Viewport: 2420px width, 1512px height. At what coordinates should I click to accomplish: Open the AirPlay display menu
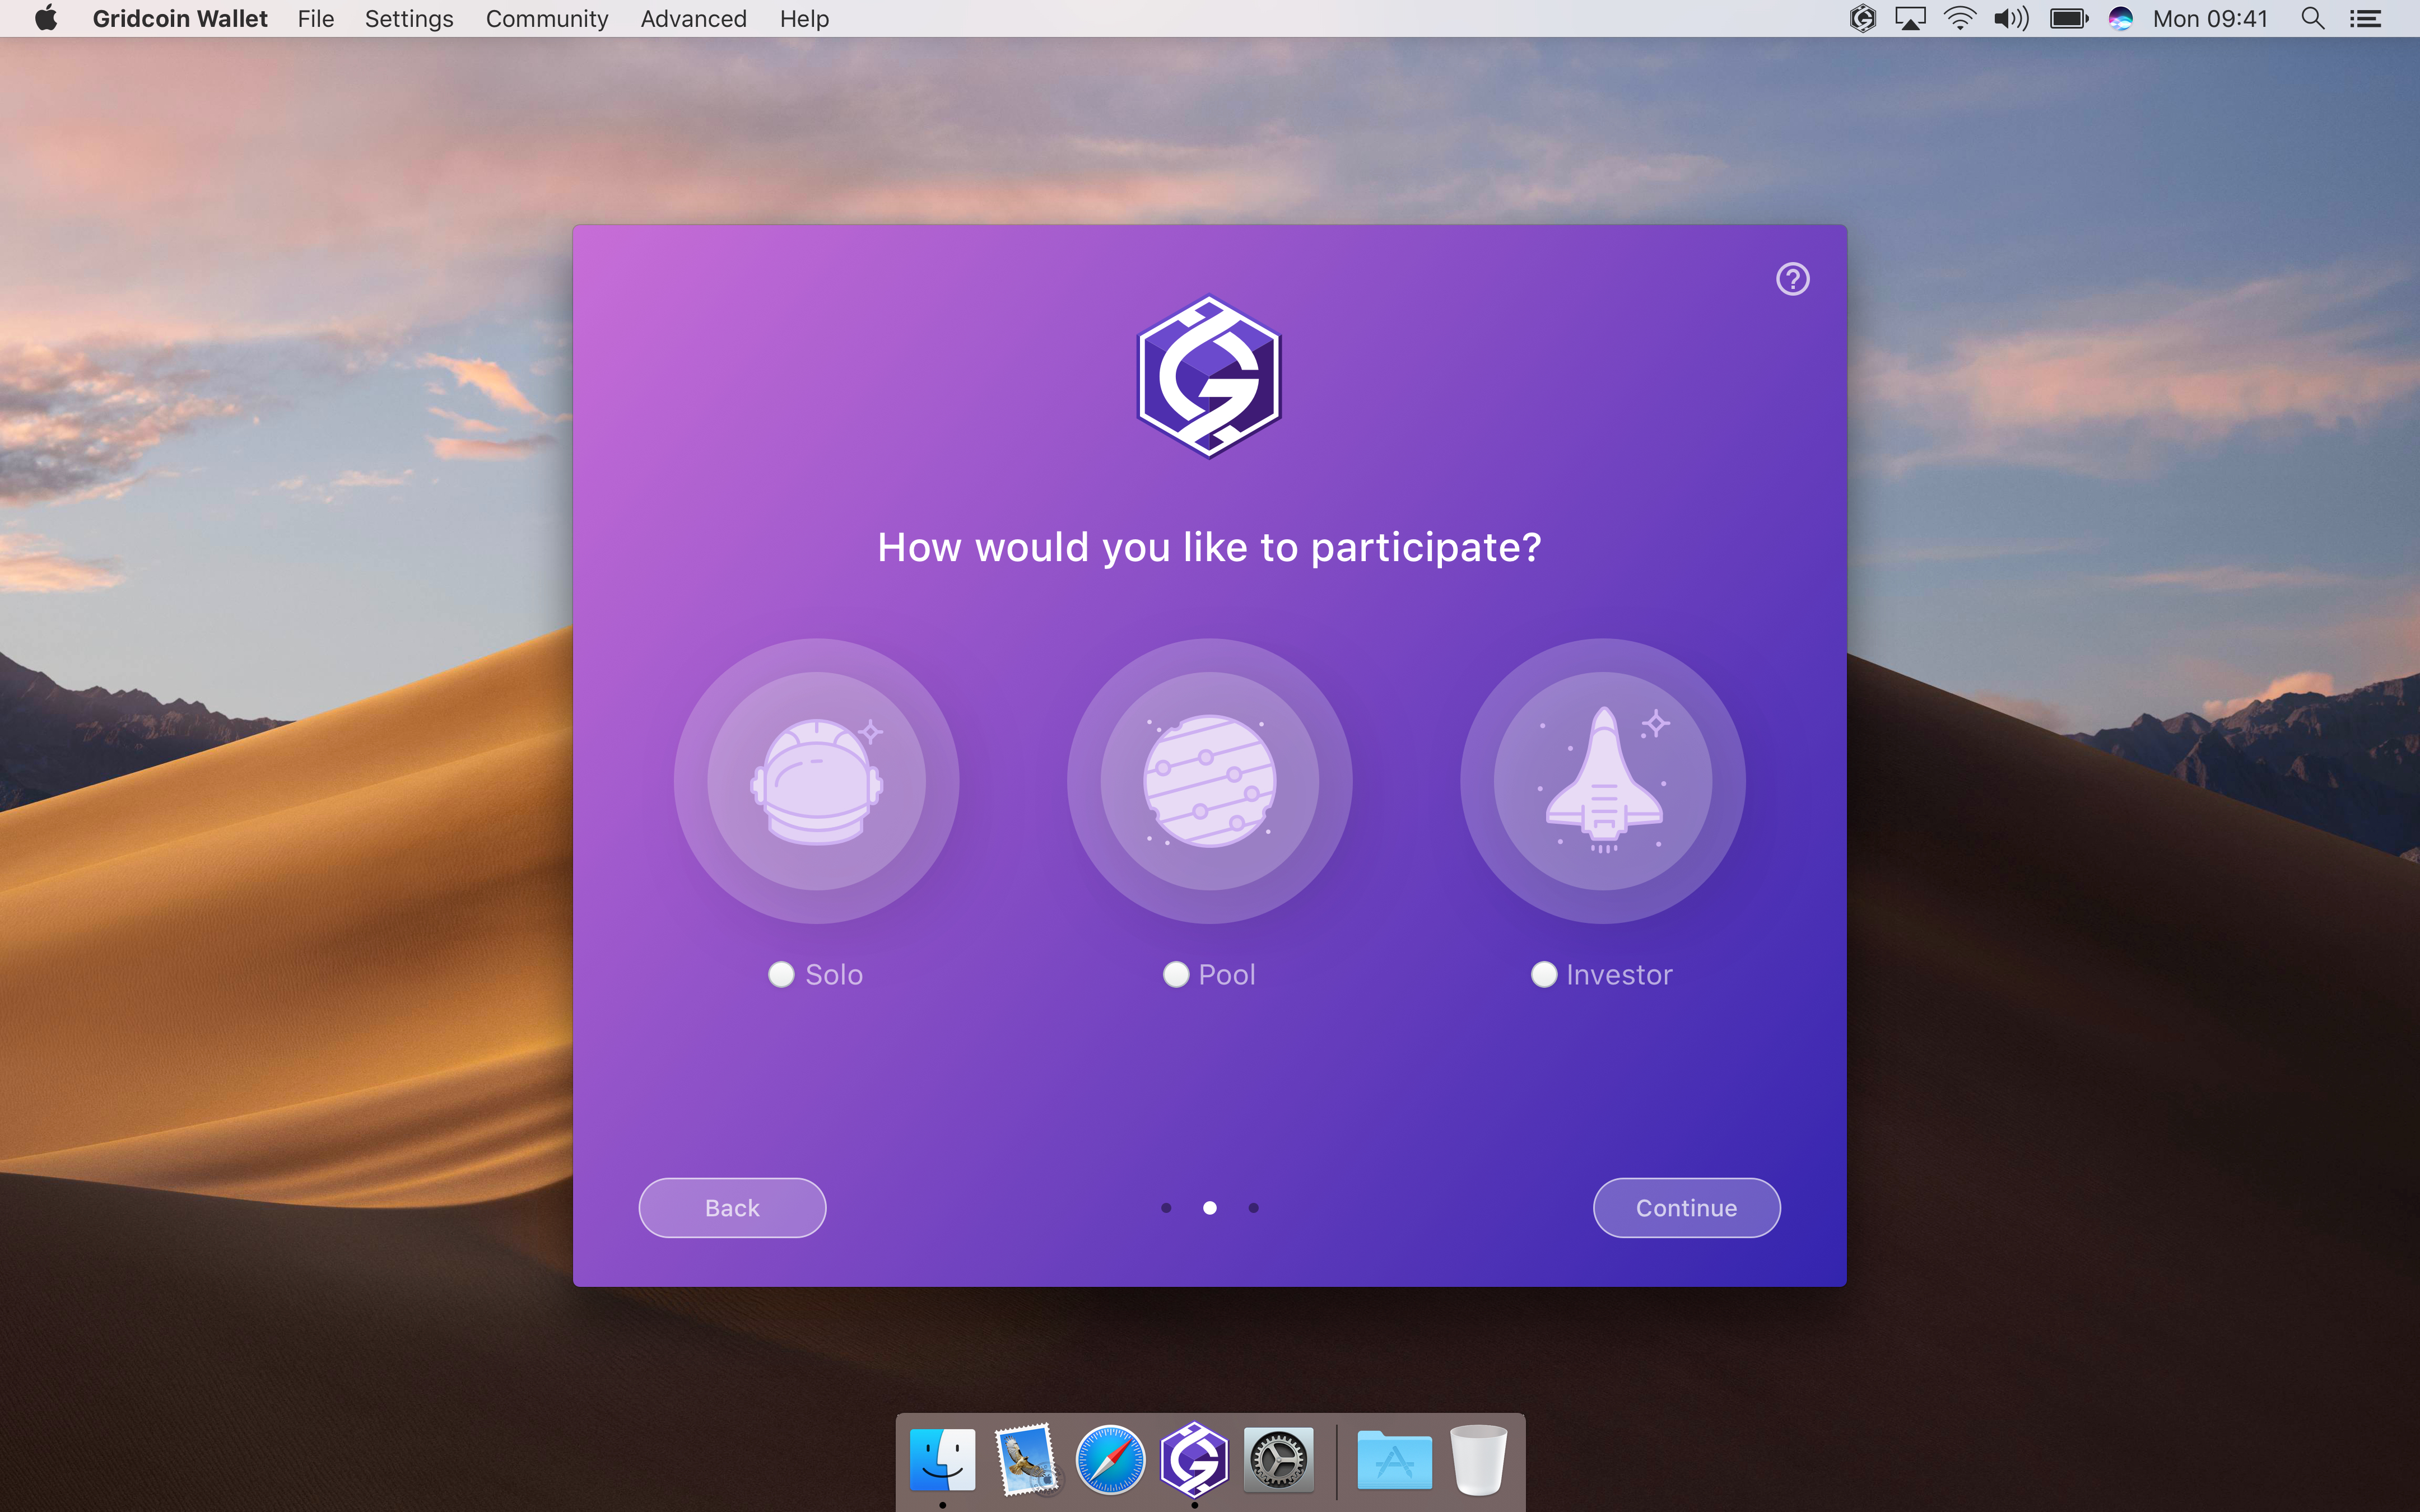(x=1910, y=19)
